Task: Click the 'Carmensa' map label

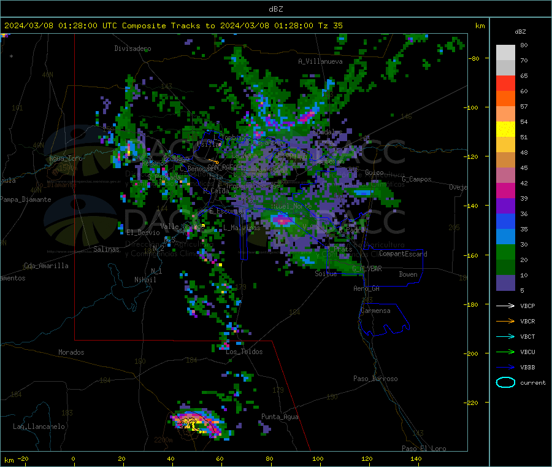Action: pos(375,311)
